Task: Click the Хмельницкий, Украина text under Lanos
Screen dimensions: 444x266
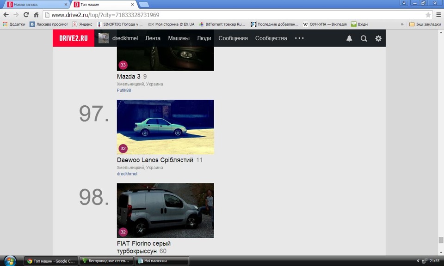Action: pos(140,167)
